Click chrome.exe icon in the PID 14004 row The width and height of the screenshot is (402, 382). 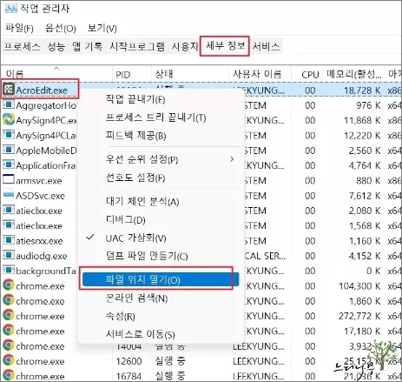9,345
